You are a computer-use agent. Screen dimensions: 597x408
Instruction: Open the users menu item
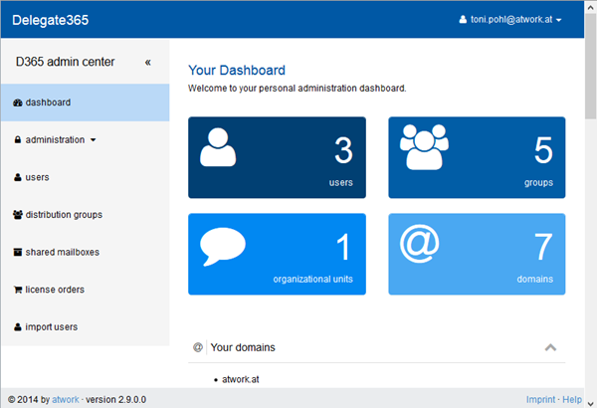tap(37, 177)
